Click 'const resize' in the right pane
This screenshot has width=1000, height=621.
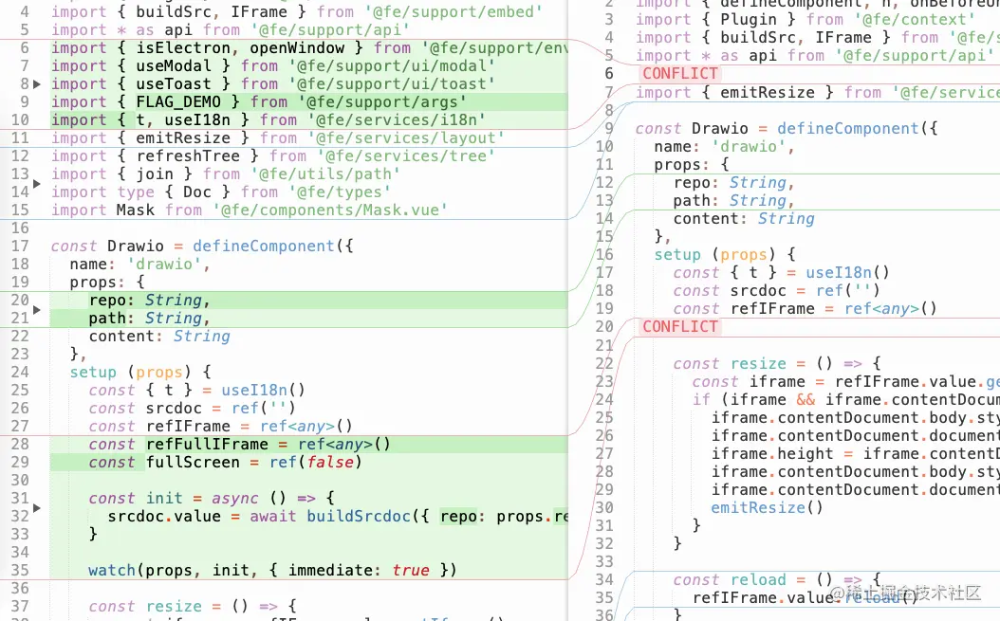tap(777, 364)
